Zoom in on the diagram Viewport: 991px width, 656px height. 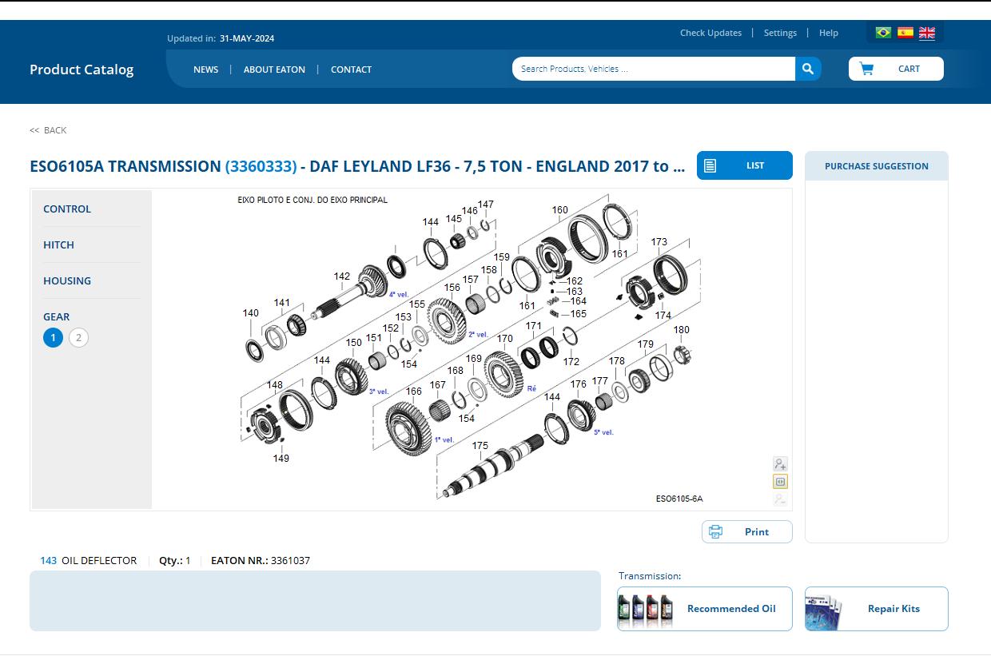(x=780, y=463)
